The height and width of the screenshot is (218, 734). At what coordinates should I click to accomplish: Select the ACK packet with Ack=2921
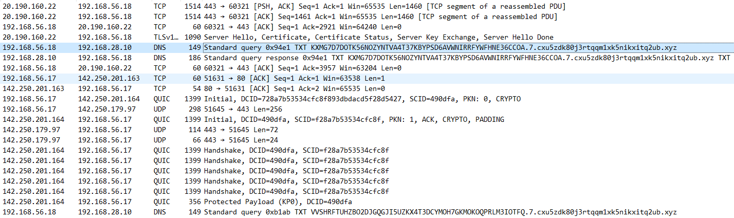pyautogui.click(x=367, y=27)
